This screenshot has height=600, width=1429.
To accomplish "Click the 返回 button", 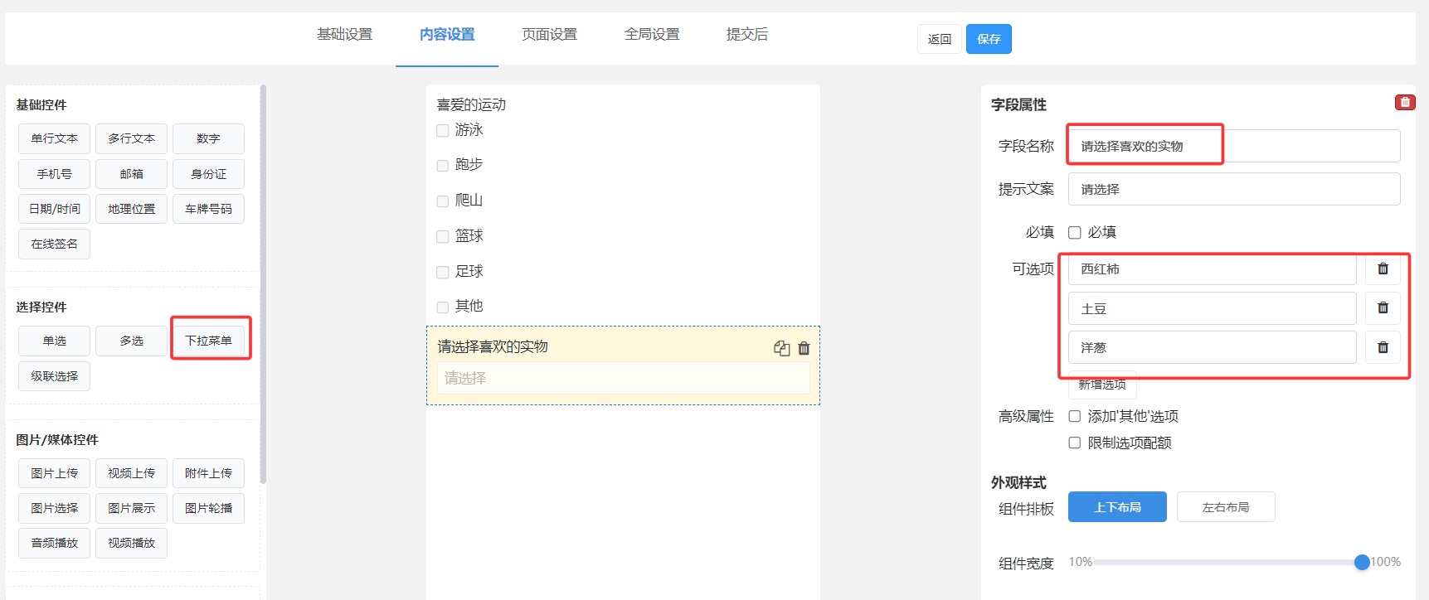I will [939, 39].
